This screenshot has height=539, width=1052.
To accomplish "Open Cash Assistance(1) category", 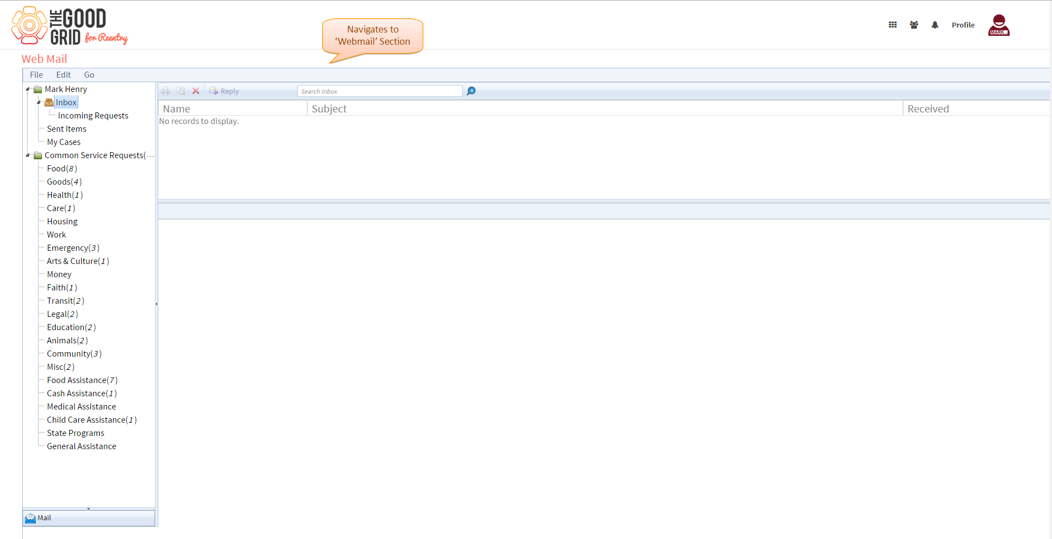I will 82,394.
